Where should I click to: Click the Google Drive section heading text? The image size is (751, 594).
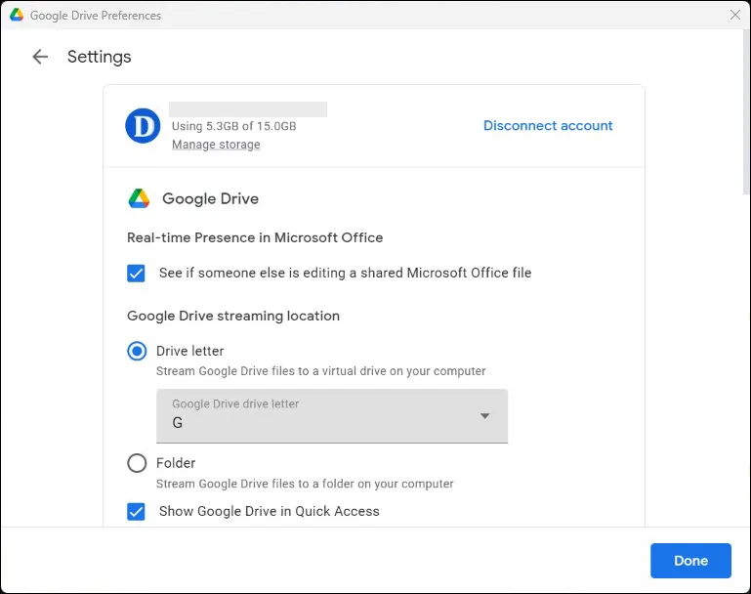pyautogui.click(x=210, y=199)
